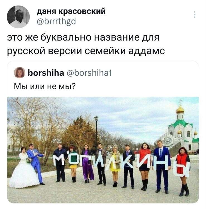Open даня красовский's round profile avatar
The height and width of the screenshot is (209, 206).
(18, 17)
